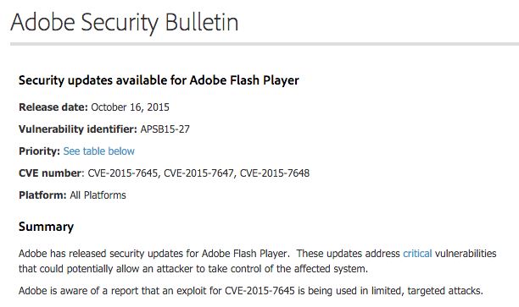Click the text 'CVE-2015-7645' in the CVE list
The image size is (519, 307).
click(123, 173)
